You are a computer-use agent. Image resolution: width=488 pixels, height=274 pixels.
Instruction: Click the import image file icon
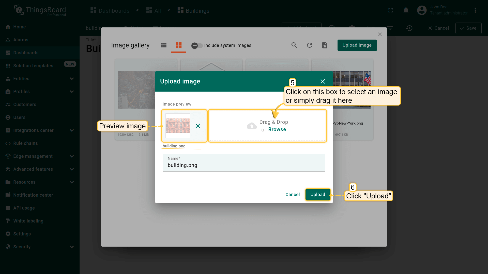coord(325,45)
